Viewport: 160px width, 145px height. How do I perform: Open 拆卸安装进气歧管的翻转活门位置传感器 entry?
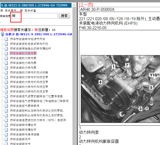coord(36,96)
